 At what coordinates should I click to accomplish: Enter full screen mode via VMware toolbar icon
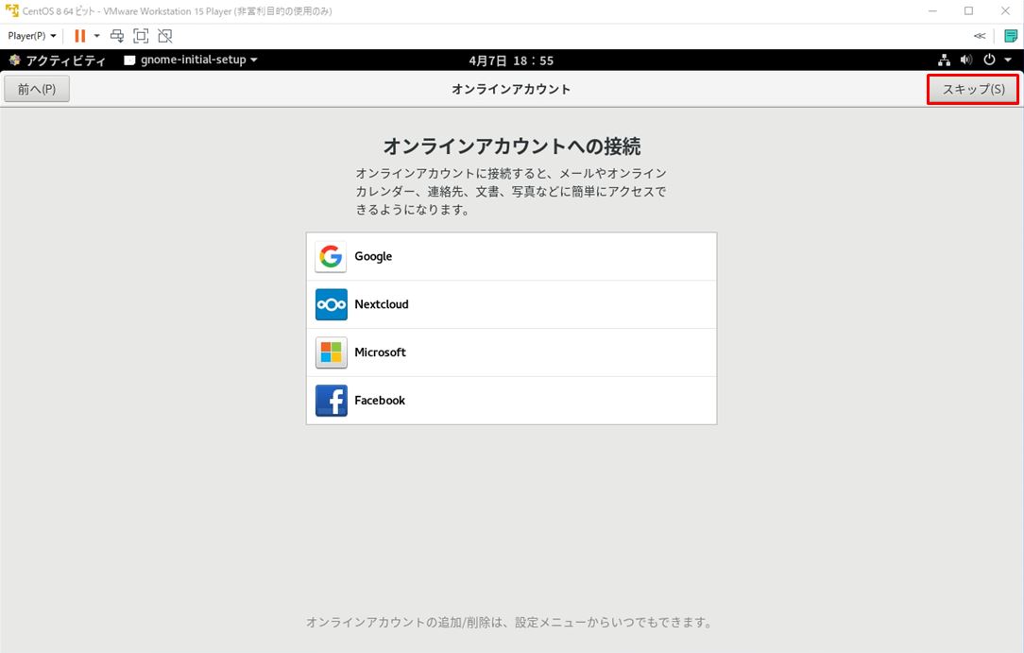(x=141, y=36)
